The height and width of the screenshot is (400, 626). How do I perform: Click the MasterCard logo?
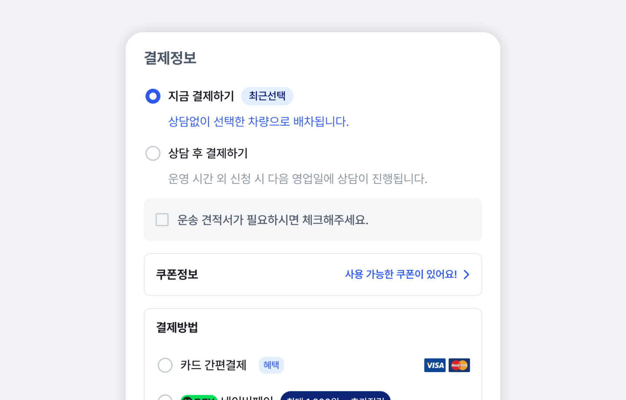click(459, 365)
